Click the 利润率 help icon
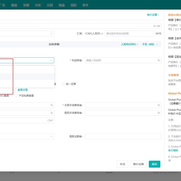181x181 pixels. pyautogui.click(x=80, y=61)
